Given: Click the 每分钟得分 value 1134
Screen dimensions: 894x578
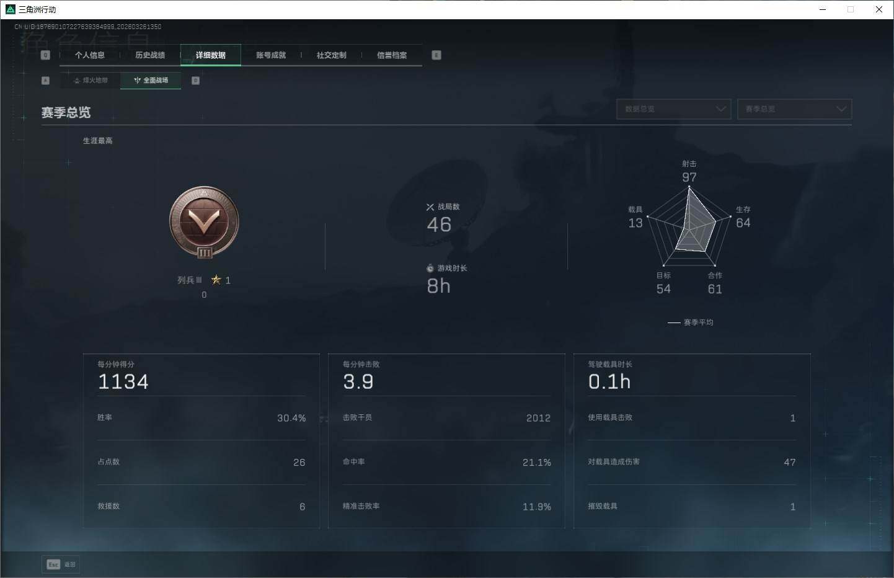Looking at the screenshot, I should click(123, 381).
